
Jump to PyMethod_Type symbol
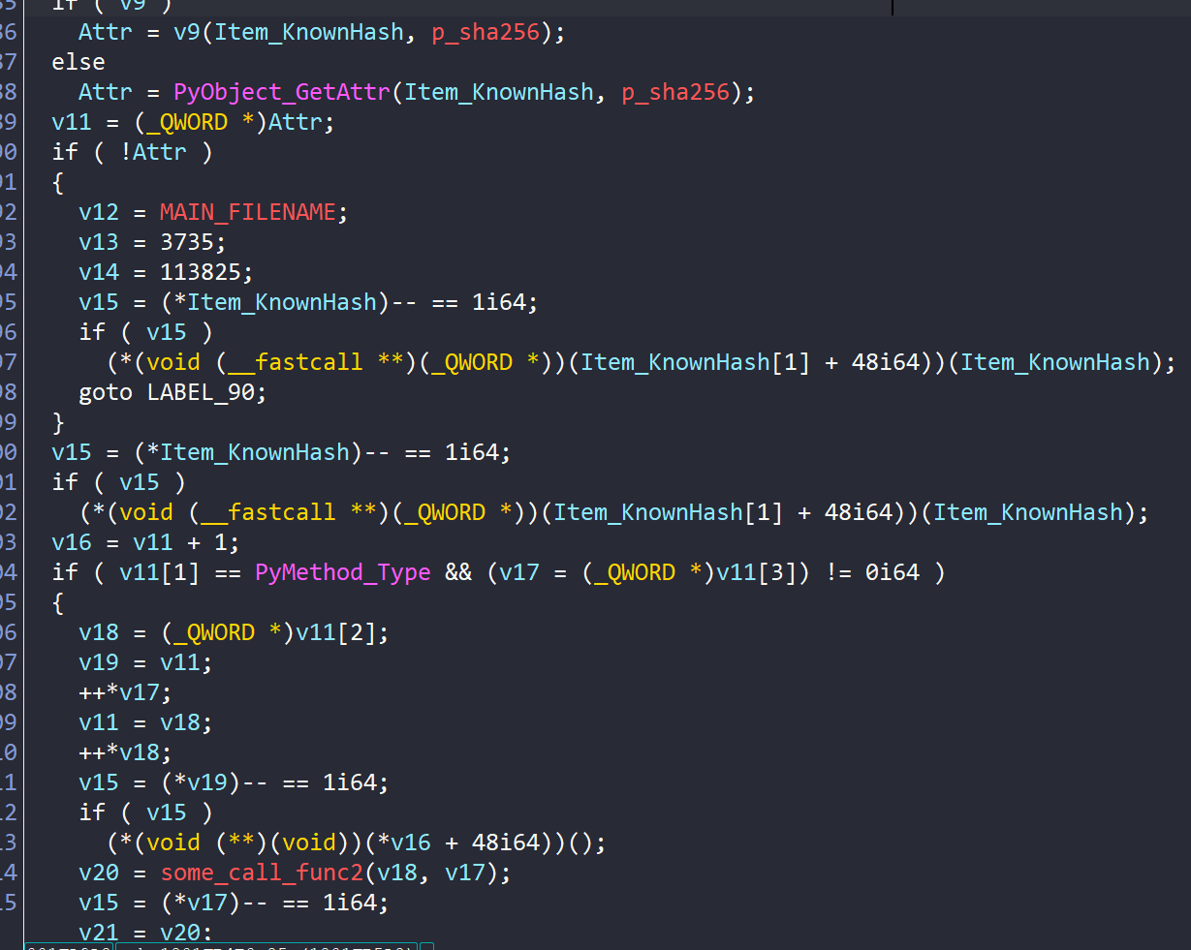pyautogui.click(x=342, y=572)
